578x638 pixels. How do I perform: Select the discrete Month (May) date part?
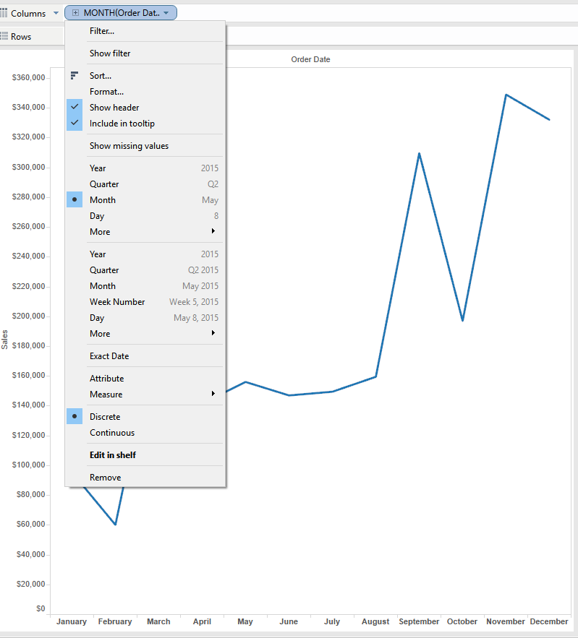145,200
